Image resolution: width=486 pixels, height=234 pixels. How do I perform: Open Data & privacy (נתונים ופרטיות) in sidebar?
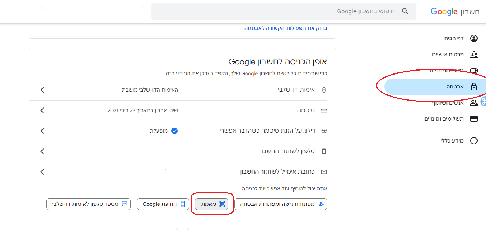coord(447,71)
